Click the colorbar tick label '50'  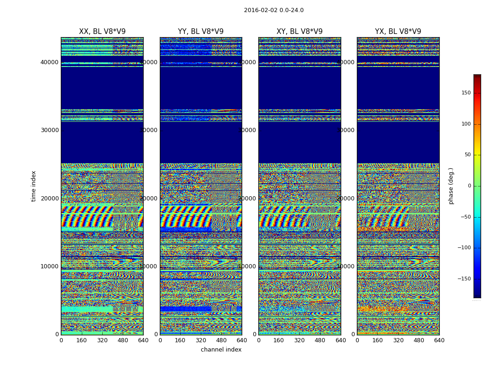[x=468, y=155]
